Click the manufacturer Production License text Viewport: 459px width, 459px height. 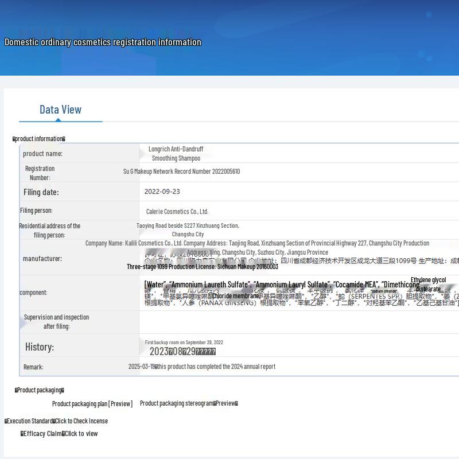(203, 267)
